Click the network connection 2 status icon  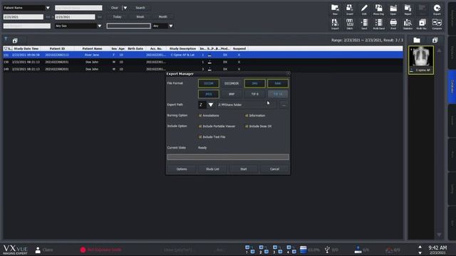(264, 250)
